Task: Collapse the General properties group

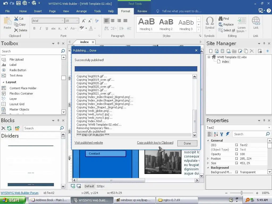Action: [208, 141]
